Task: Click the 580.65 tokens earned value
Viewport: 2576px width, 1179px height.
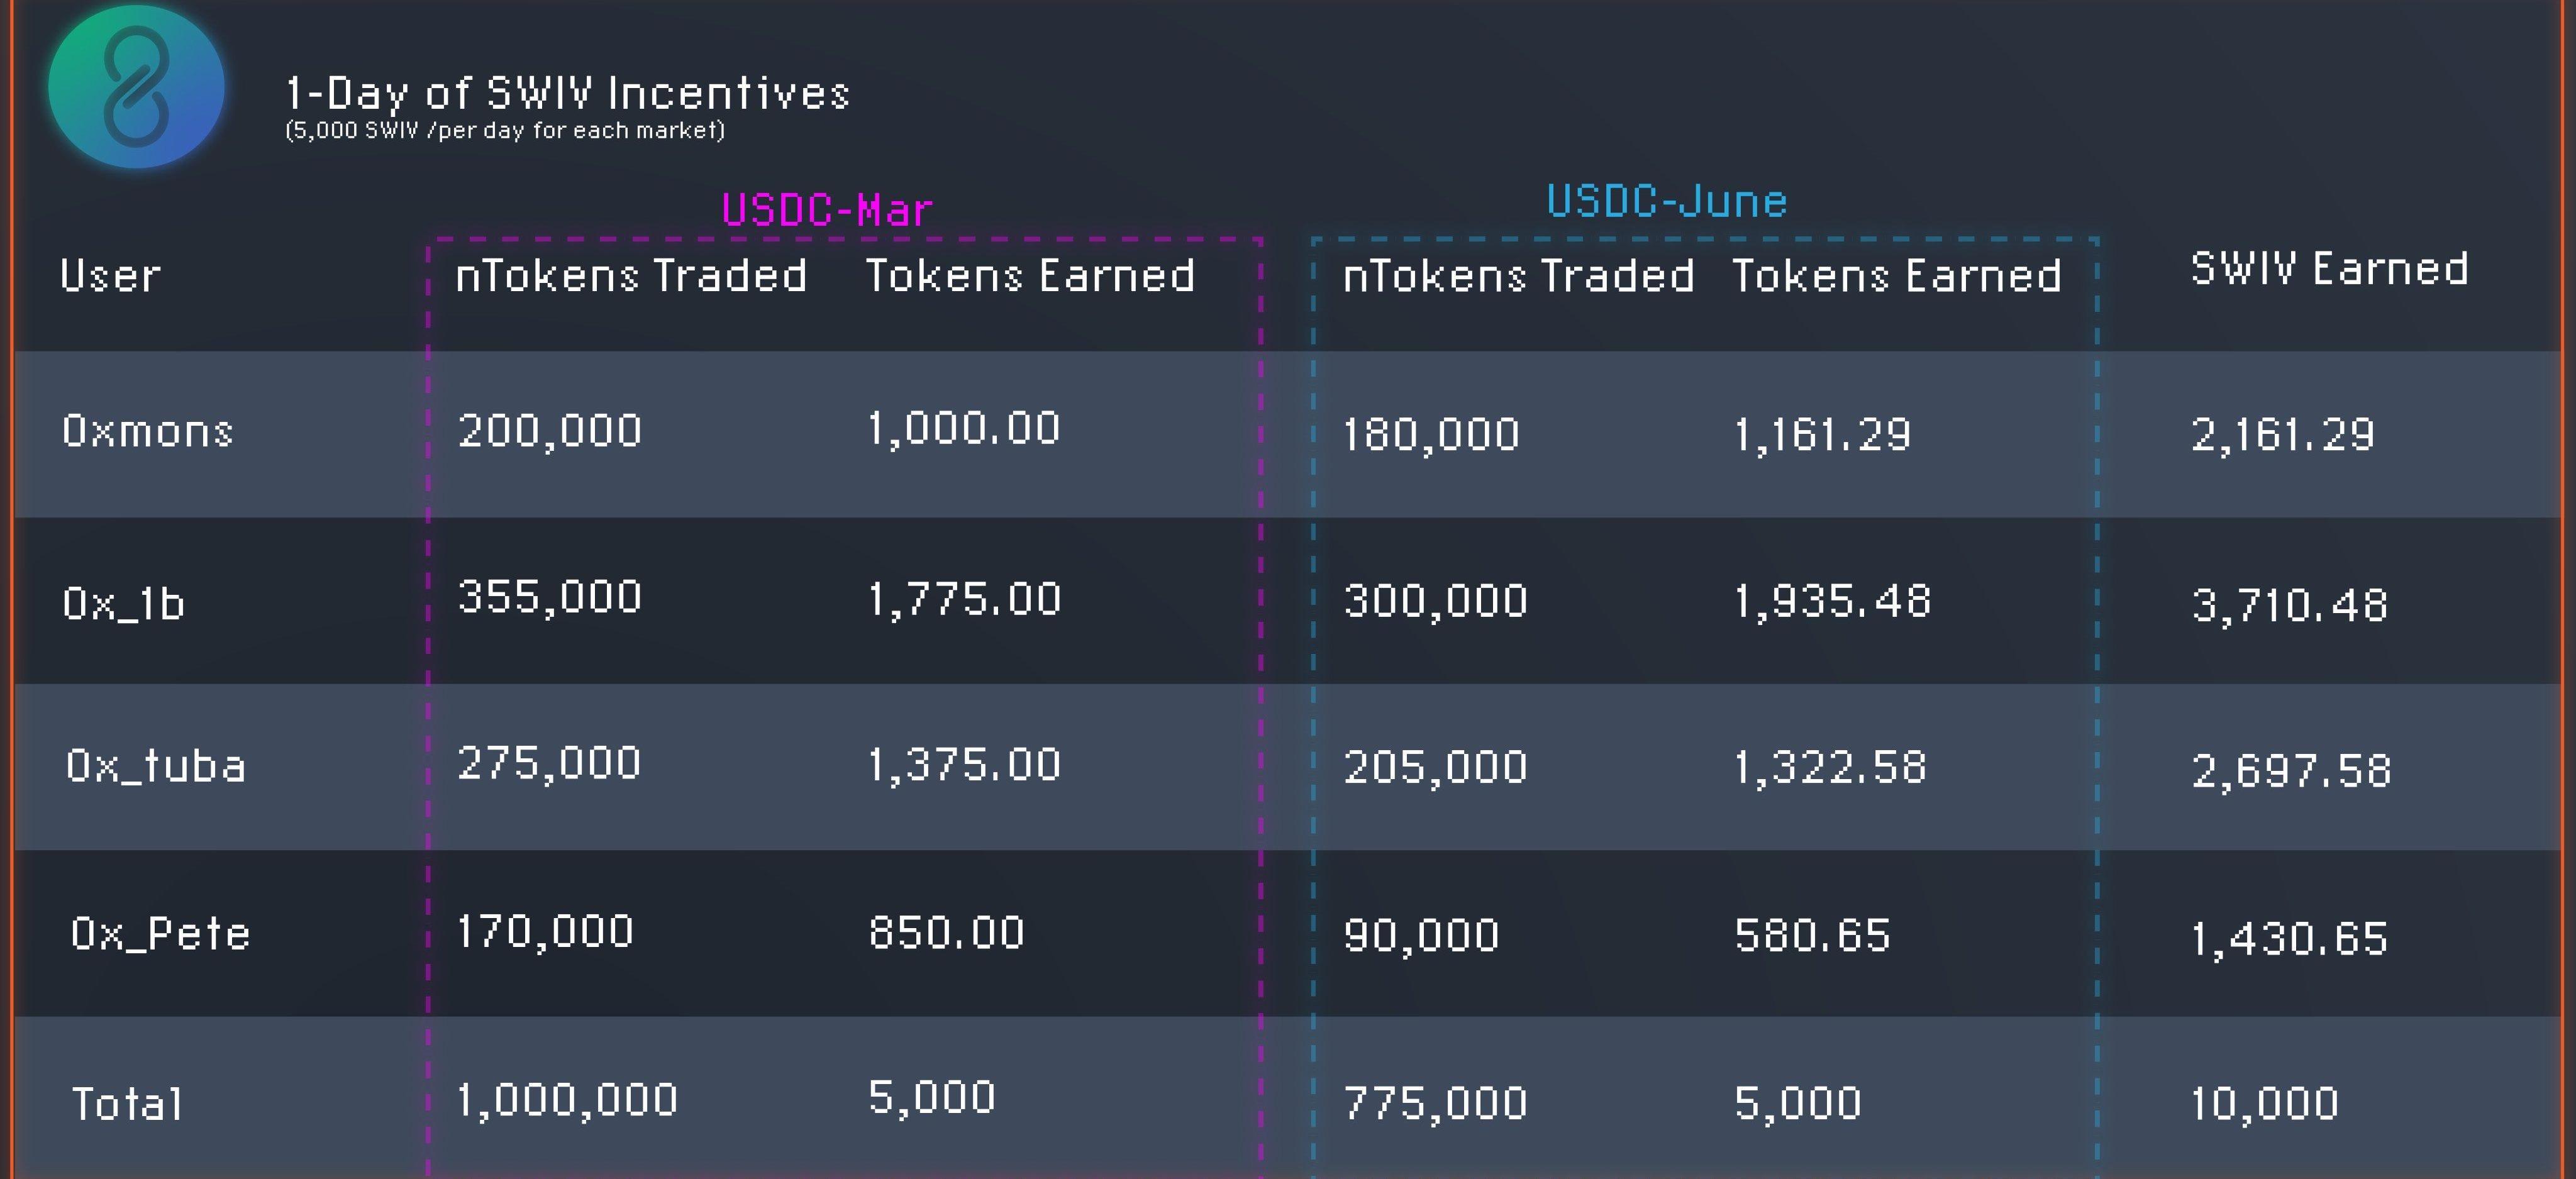Action: [x=1812, y=935]
